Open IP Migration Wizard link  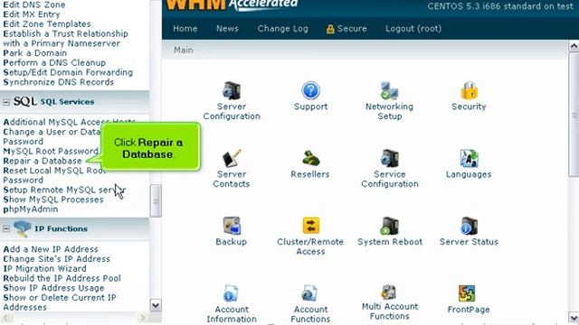tap(44, 269)
